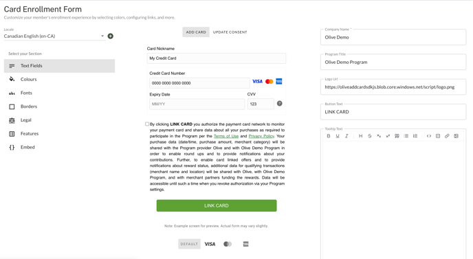Insert a bulleted list in the tooltip editor

406,136
